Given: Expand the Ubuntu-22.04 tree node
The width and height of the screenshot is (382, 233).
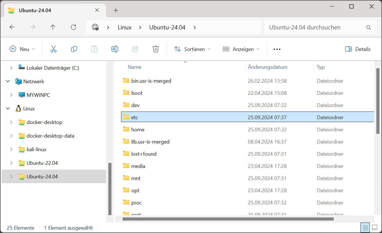Looking at the screenshot, I should tap(11, 163).
